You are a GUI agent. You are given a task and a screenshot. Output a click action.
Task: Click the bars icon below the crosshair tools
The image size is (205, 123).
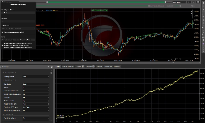click(x=203, y=10)
